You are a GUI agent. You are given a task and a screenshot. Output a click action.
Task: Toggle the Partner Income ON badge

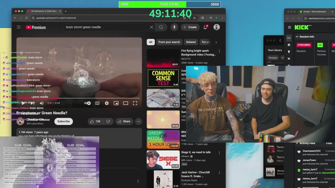pos(320,45)
